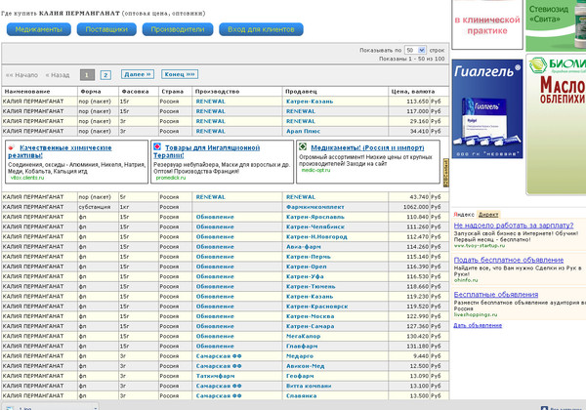This screenshot has width=586, height=410.
Task: Open the Катрен-Москва seller link
Action: coord(311,316)
